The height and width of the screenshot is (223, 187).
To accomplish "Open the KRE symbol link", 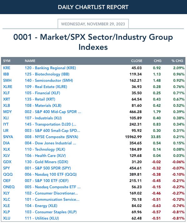I will tap(7, 68).
